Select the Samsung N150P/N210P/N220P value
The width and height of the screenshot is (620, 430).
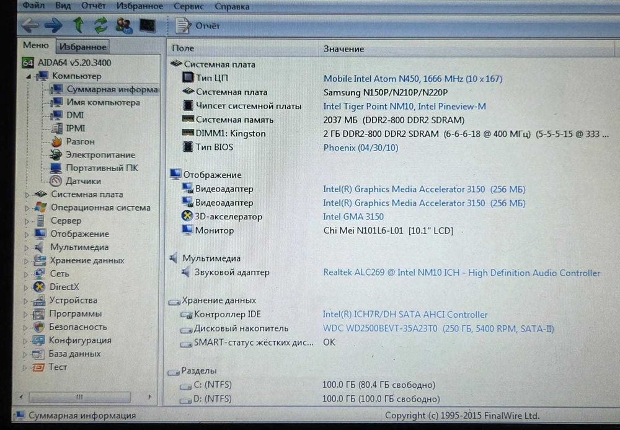[x=386, y=92]
